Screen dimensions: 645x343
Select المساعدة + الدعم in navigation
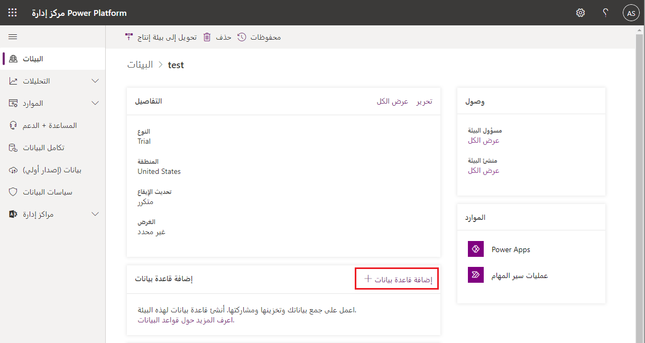coord(53,125)
